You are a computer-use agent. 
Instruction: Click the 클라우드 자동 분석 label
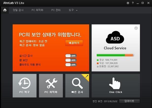pyautogui.click(x=30, y=65)
